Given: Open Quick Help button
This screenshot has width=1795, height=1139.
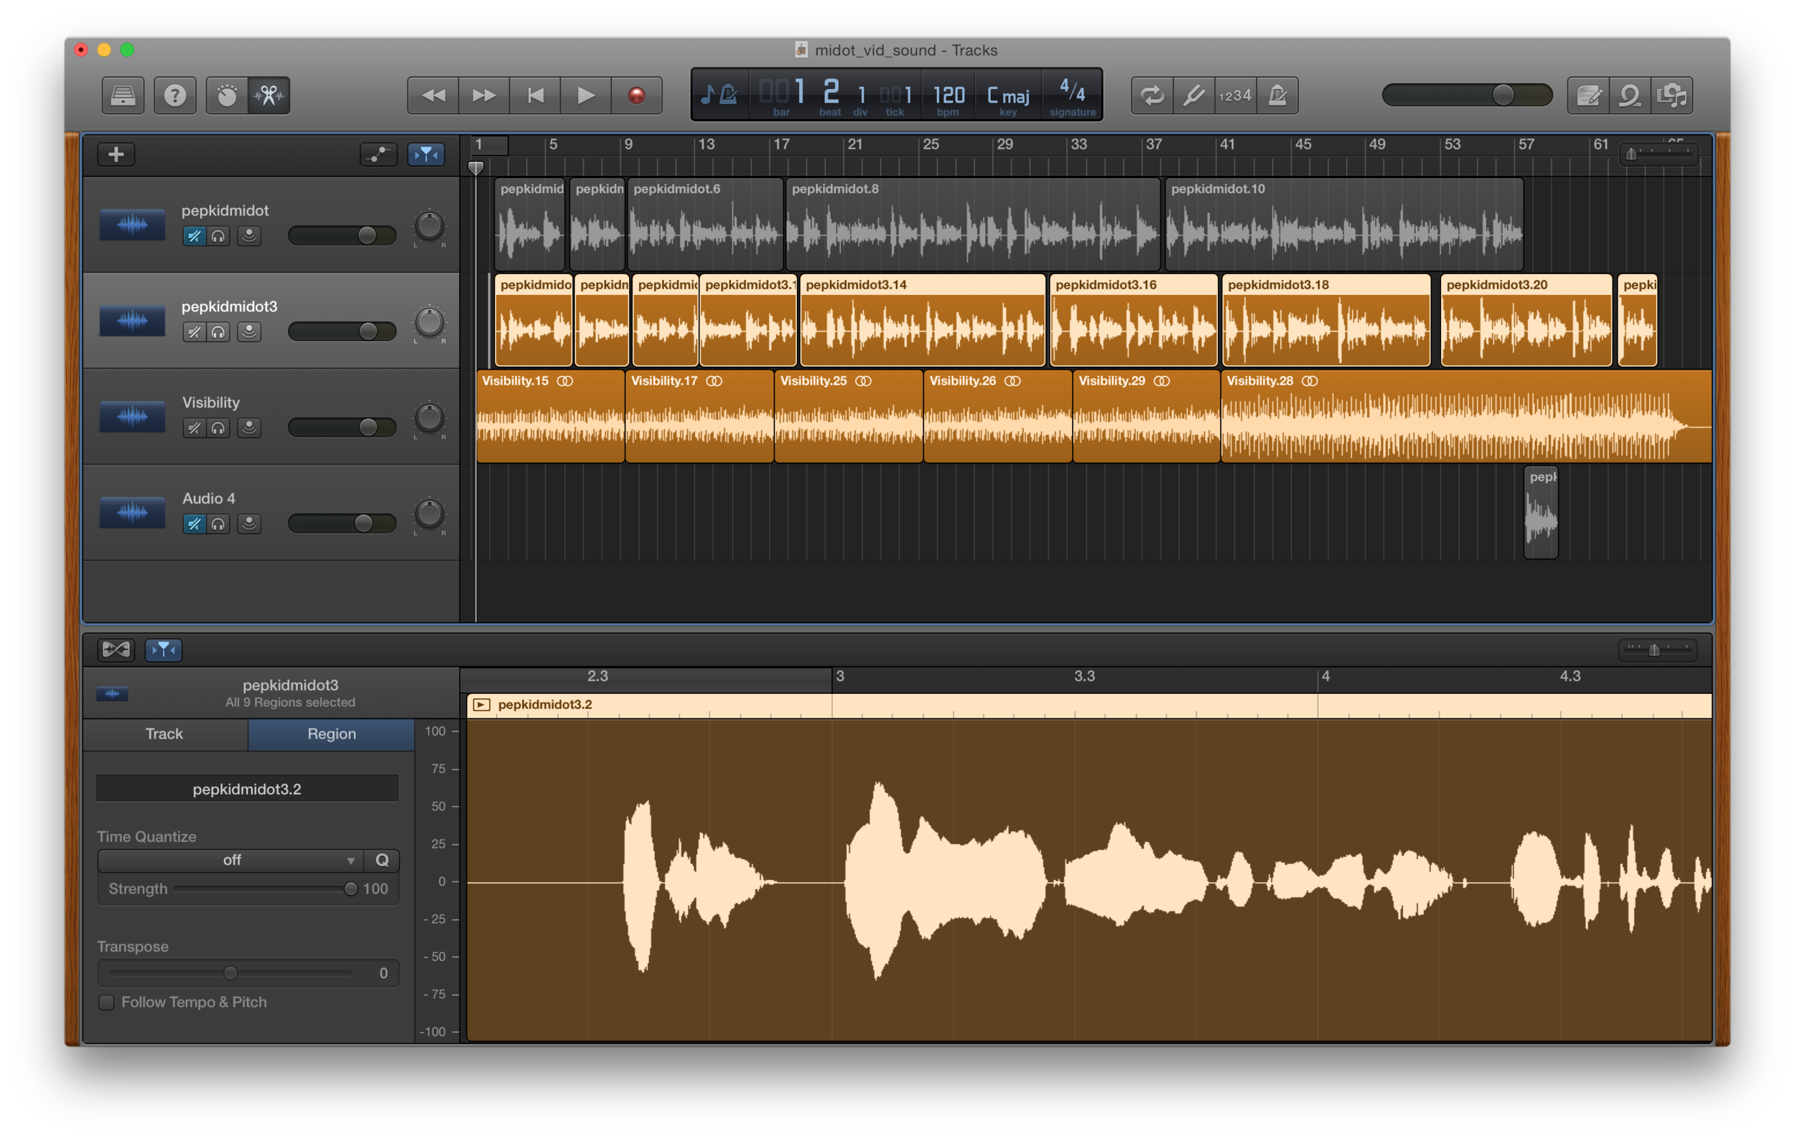Looking at the screenshot, I should [175, 95].
